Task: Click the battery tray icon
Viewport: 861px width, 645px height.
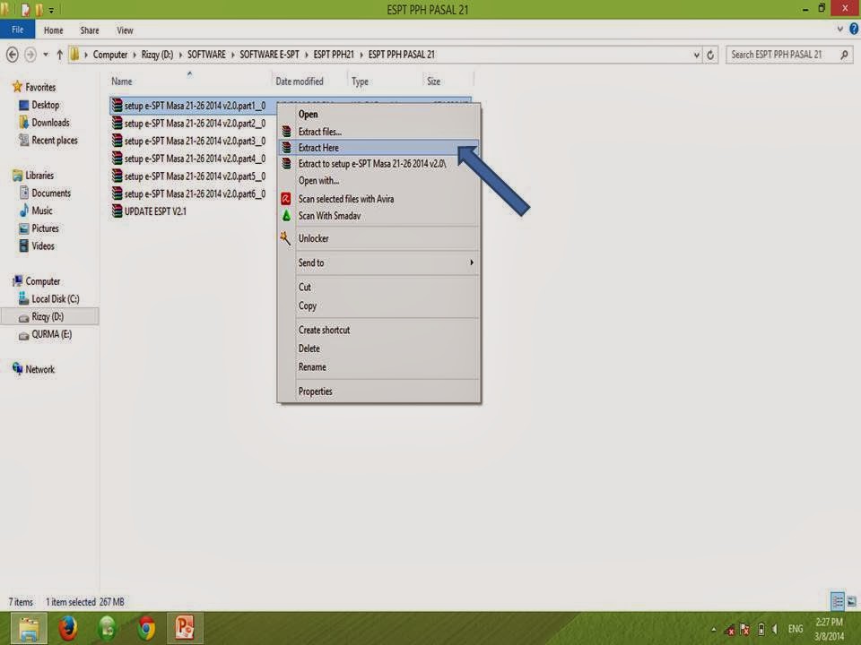Action: pyautogui.click(x=761, y=629)
